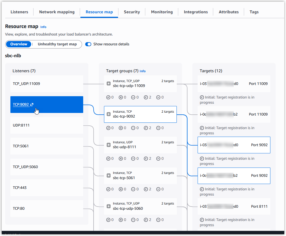Click the unhealthy X icon under sbc-tcp-udp-11009

pyautogui.click(x=120, y=97)
